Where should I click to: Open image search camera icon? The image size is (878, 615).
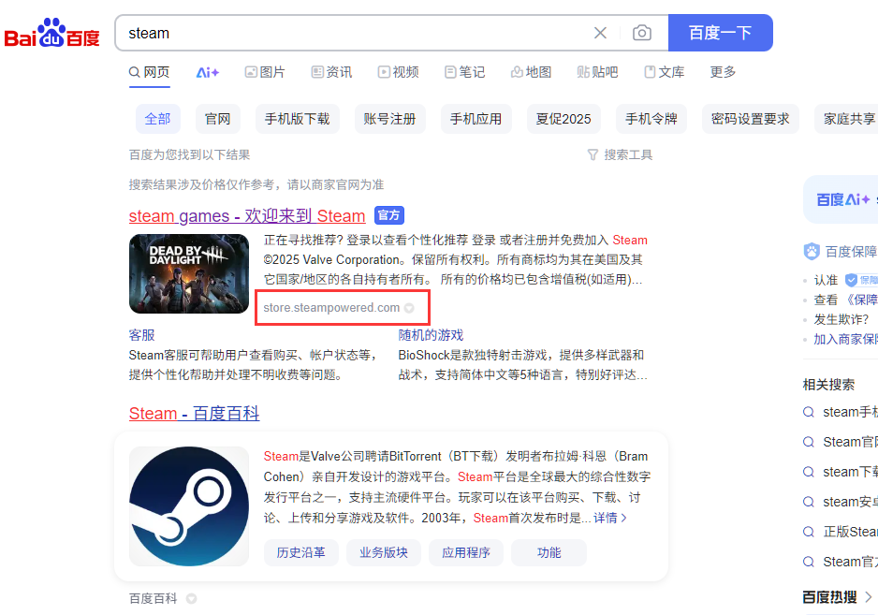pos(642,33)
